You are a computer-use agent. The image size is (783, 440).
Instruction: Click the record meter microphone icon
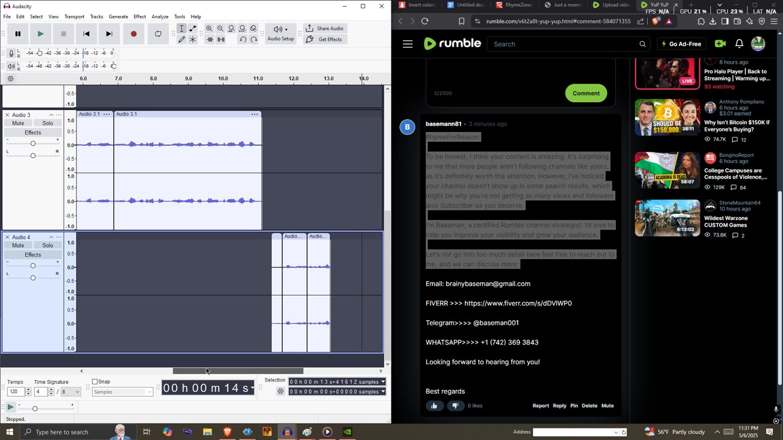[11, 53]
